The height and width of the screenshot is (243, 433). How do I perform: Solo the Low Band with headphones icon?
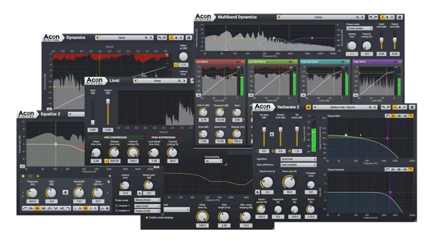click(238, 62)
